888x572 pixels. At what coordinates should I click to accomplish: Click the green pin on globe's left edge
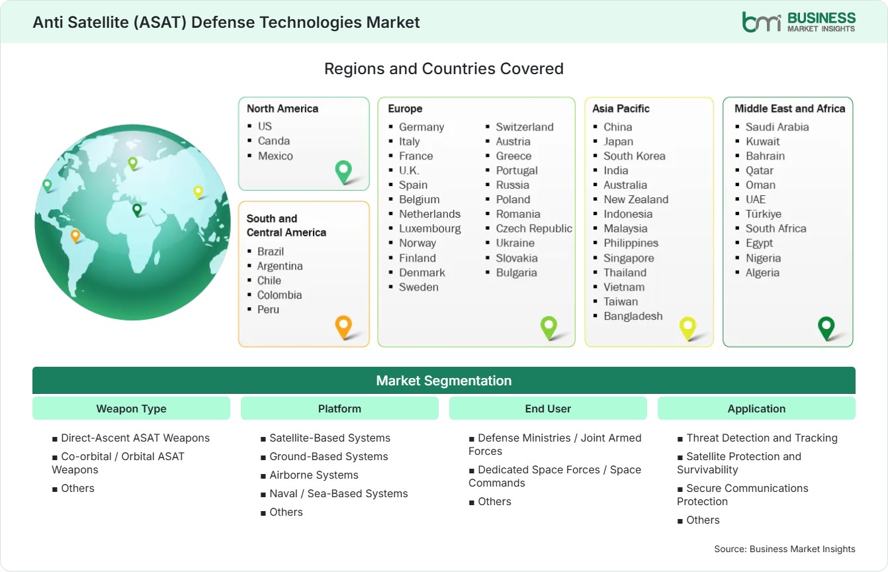click(47, 185)
